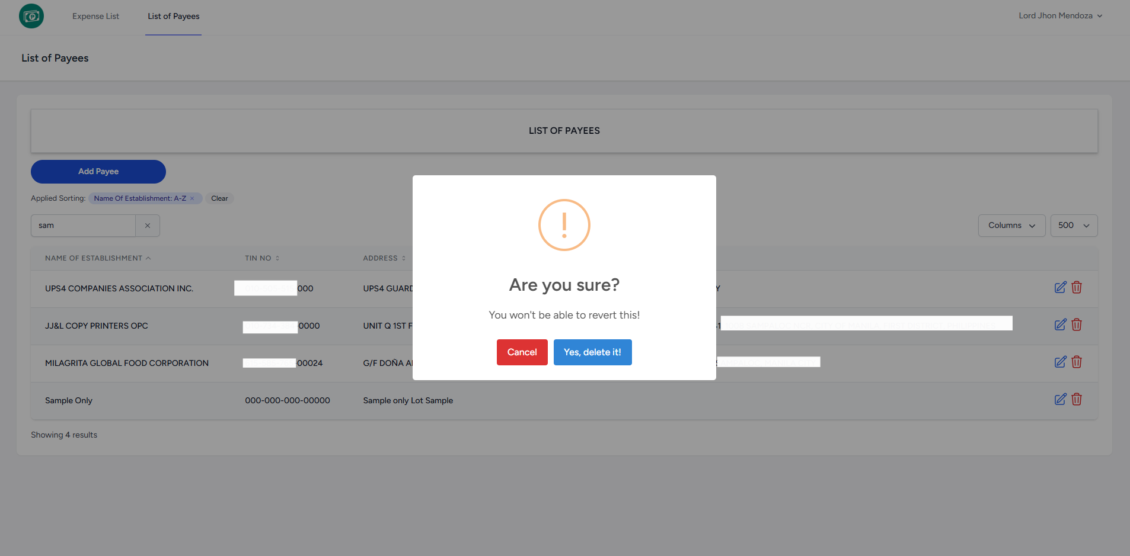The width and height of the screenshot is (1130, 556).
Task: Click the Are you sure? dialog heading
Action: 564,285
